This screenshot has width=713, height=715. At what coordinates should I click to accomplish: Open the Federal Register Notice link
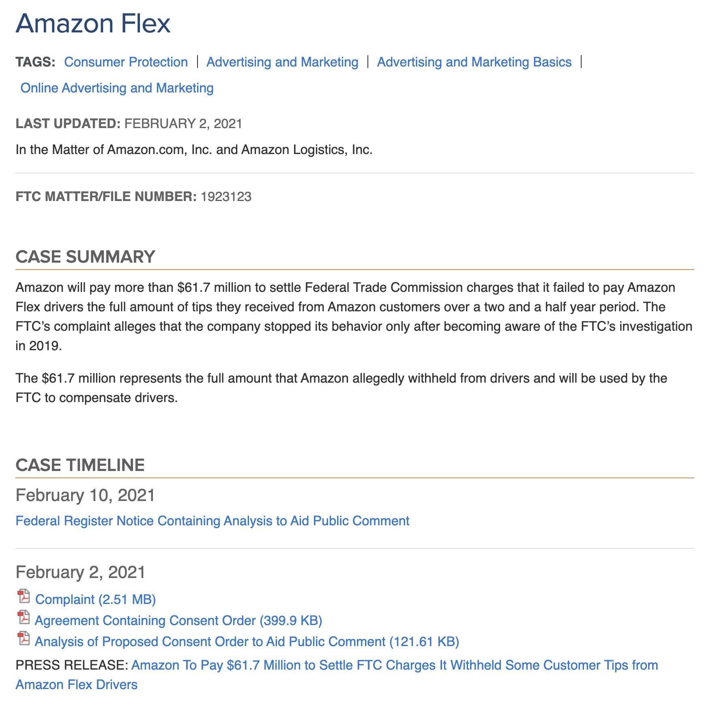coord(213,521)
